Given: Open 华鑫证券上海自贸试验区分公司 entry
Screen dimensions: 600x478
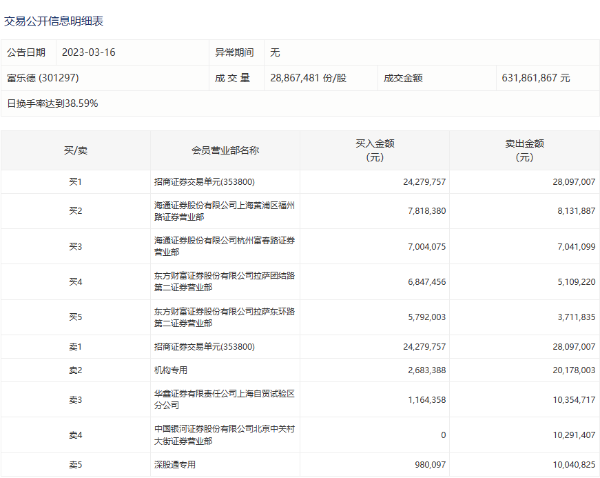Looking at the screenshot, I should click(225, 399).
